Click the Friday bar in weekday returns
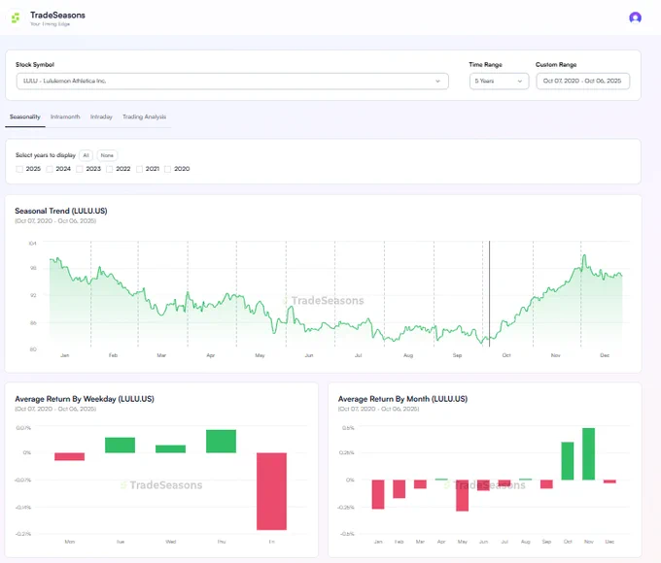Viewport: 661px width, 563px height. click(271, 491)
